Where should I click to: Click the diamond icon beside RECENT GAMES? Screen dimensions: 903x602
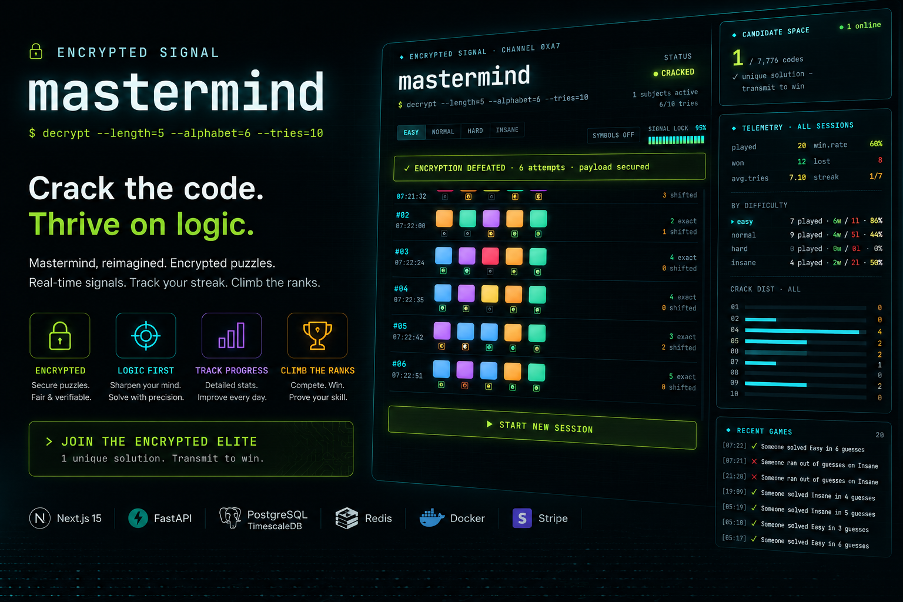point(728,430)
